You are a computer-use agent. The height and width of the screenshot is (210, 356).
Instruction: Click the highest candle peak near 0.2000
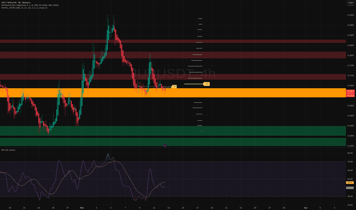(108, 16)
